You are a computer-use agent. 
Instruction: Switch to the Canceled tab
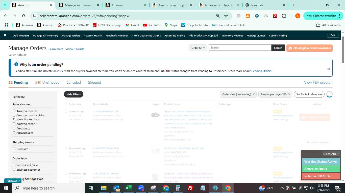tap(73, 82)
